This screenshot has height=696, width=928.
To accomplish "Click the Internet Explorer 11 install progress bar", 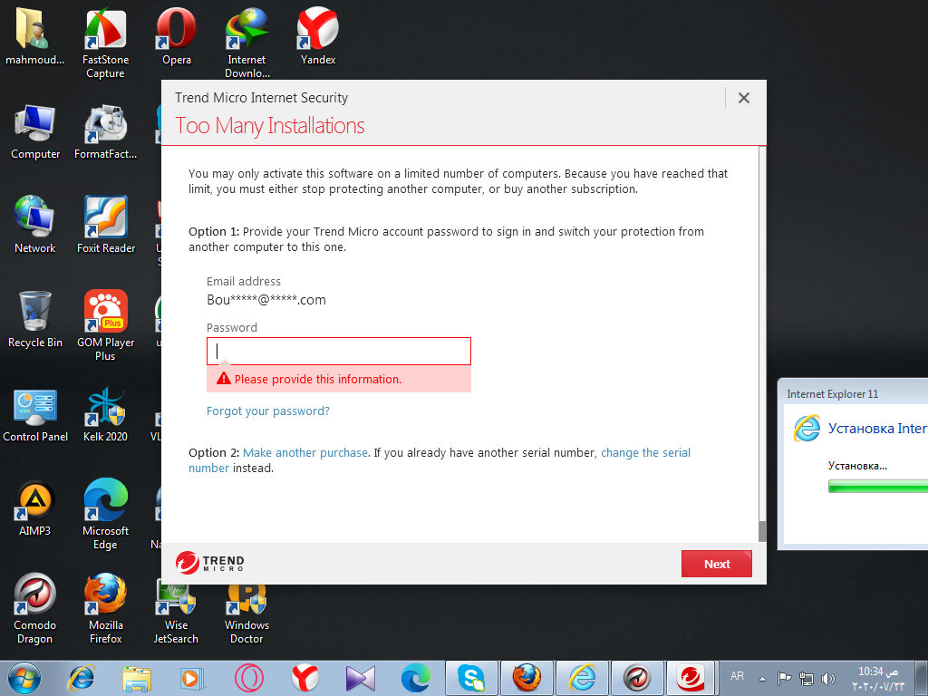I will pos(877,487).
